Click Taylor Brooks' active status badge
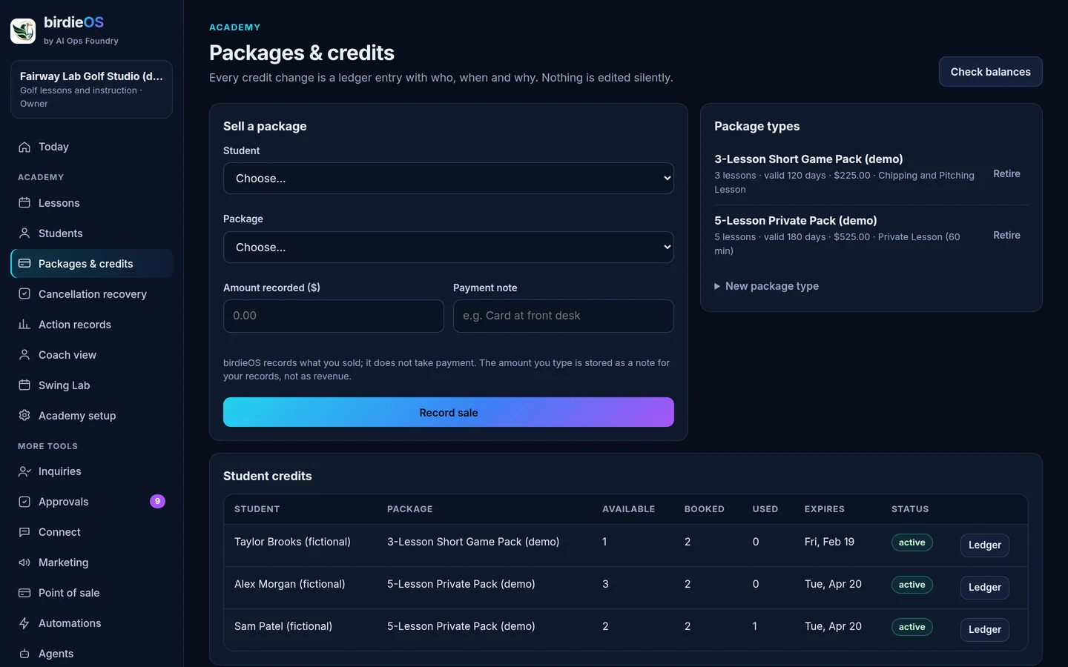The width and height of the screenshot is (1068, 667). pos(912,542)
